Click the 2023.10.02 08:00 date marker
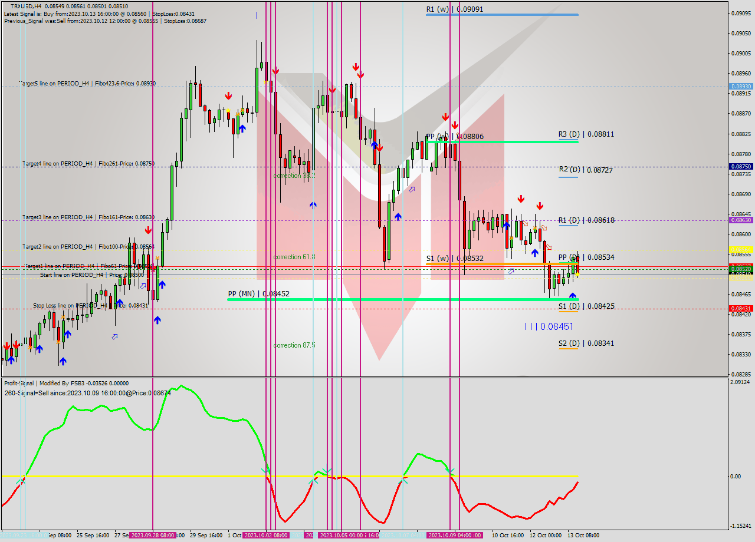 pyautogui.click(x=265, y=536)
